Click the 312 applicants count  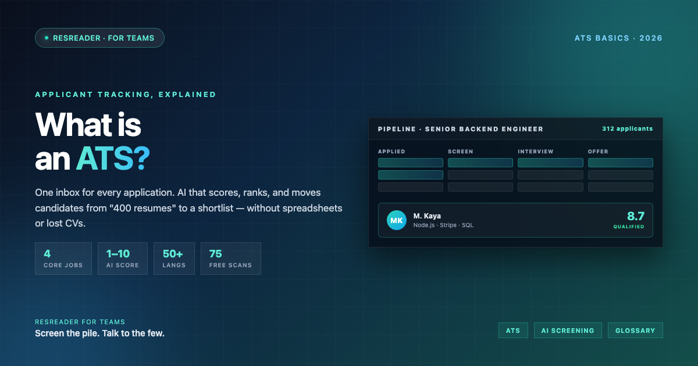(628, 128)
